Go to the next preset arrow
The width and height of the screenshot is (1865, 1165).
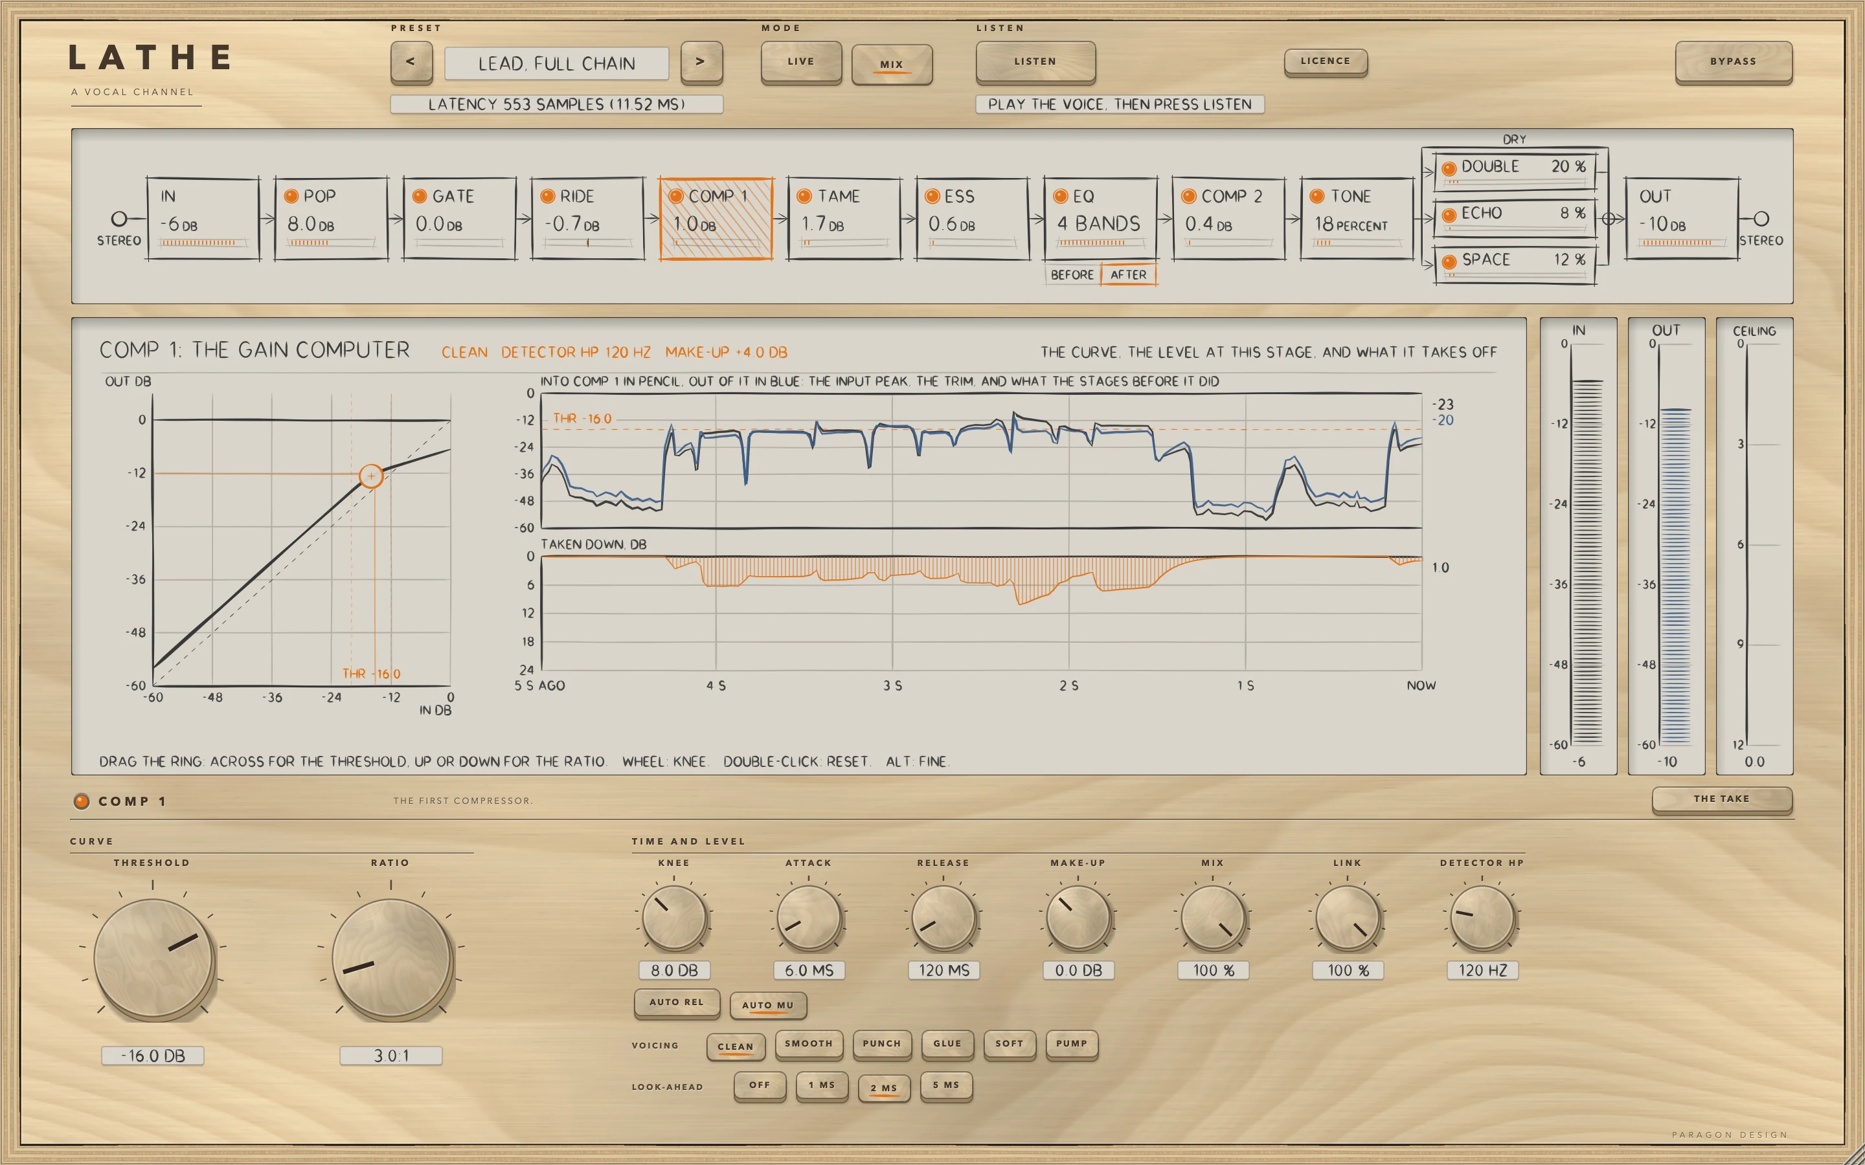(701, 61)
